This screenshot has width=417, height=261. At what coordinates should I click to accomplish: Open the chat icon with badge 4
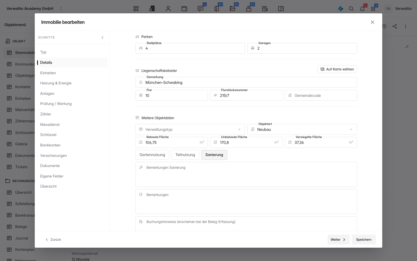(200, 9)
